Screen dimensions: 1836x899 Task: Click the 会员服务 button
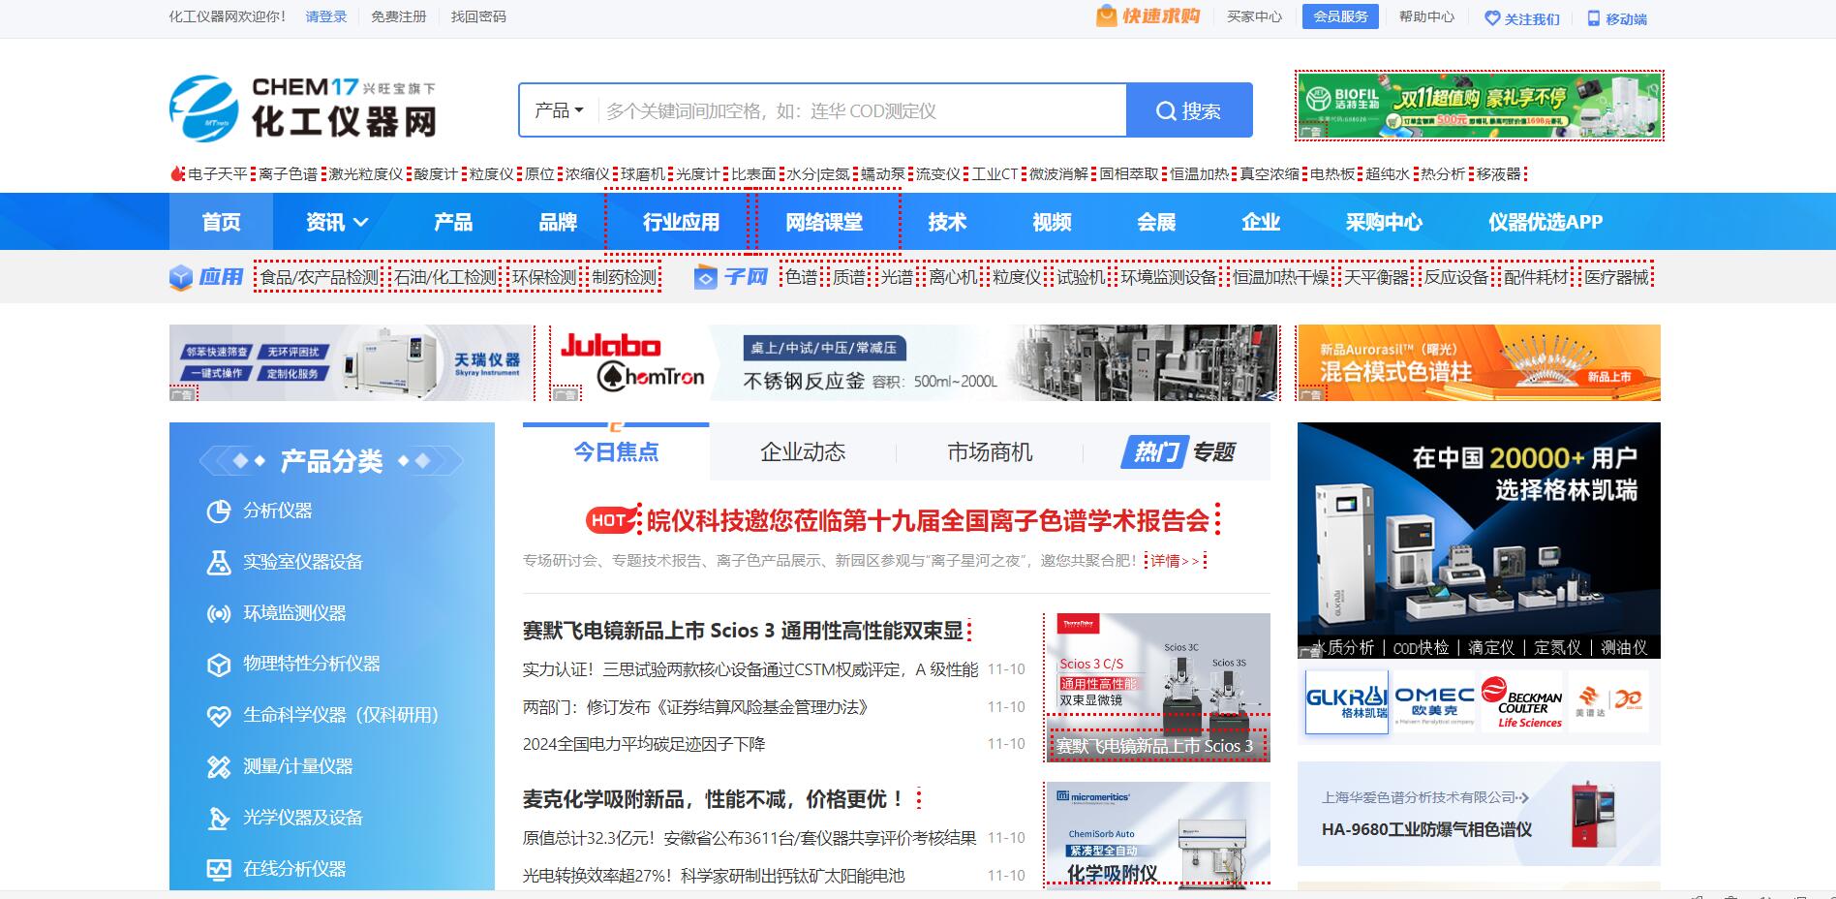click(x=1340, y=16)
